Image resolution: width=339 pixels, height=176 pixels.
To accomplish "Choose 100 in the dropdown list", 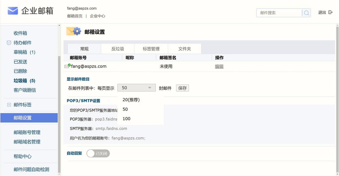I will tap(126, 119).
